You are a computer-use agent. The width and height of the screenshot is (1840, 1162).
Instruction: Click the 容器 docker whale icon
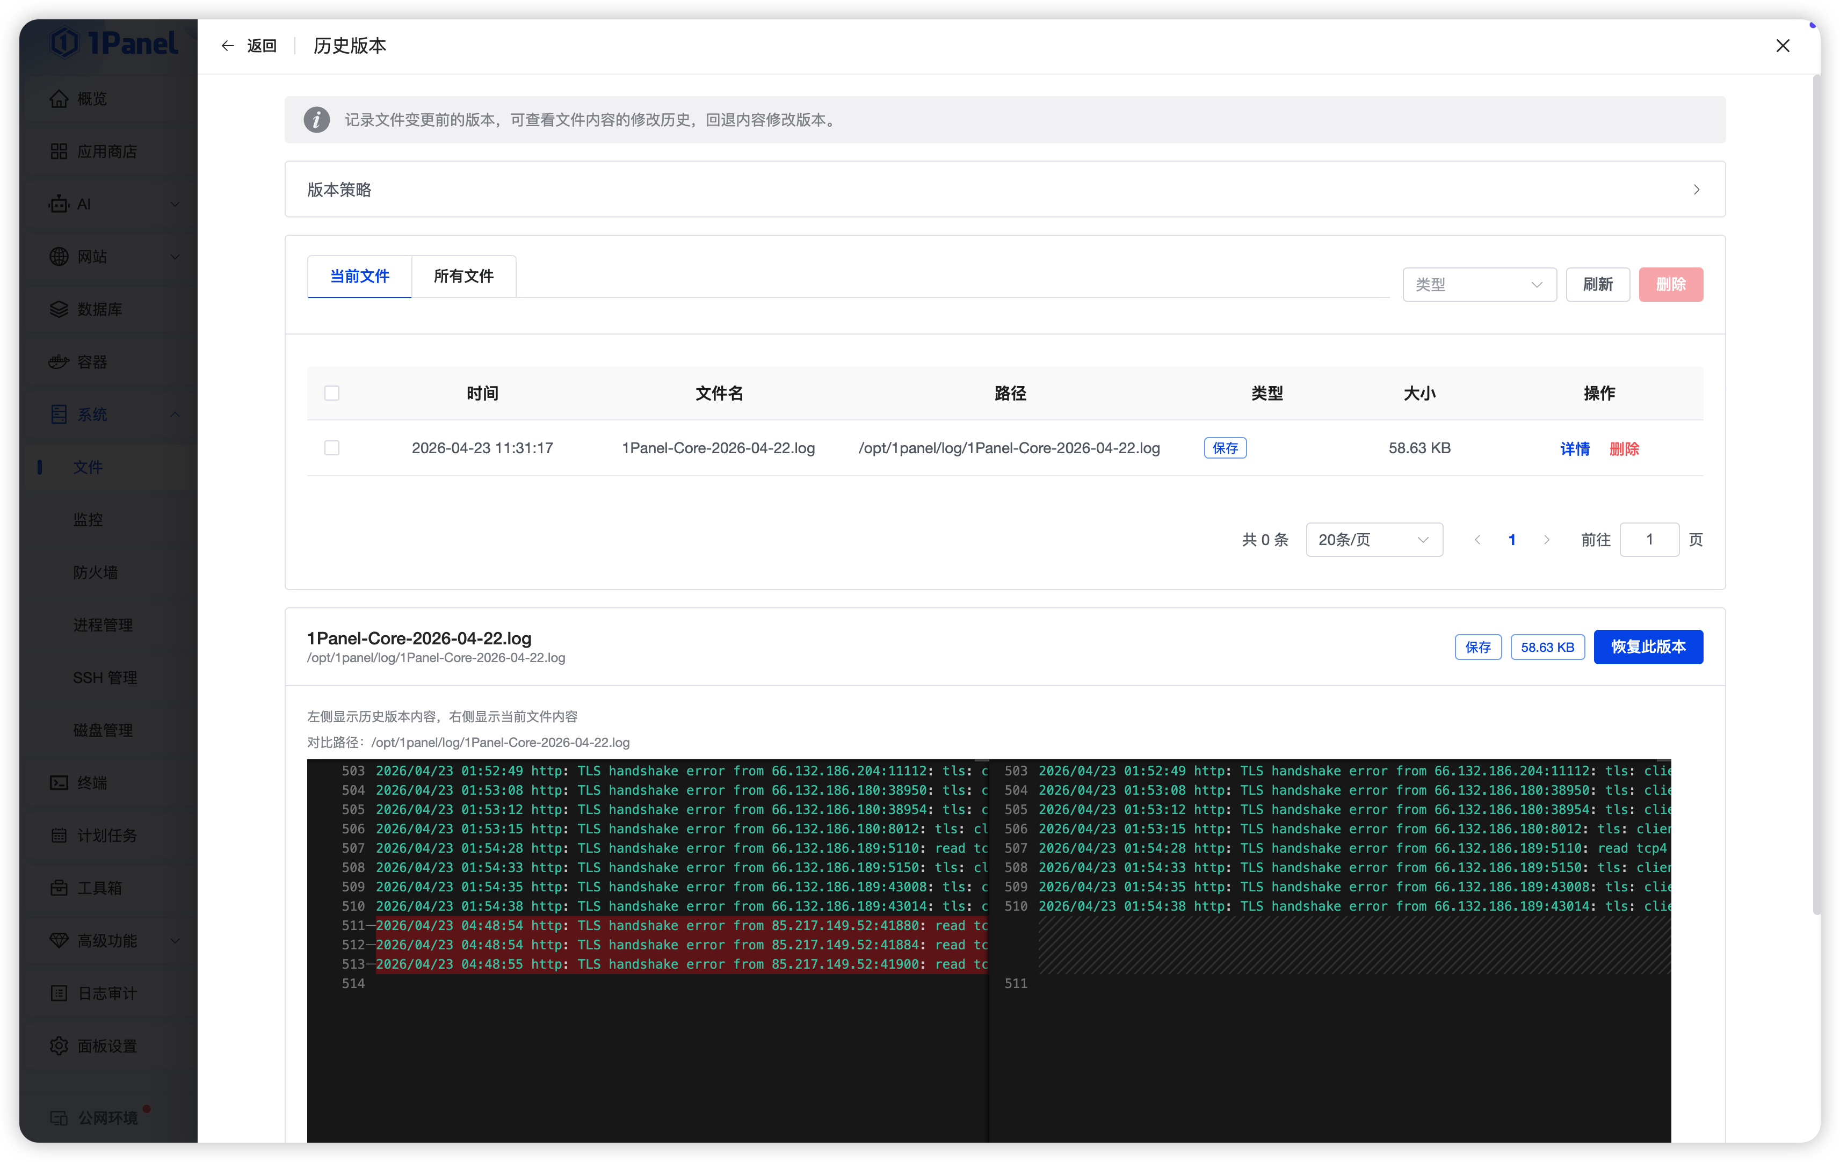(59, 362)
